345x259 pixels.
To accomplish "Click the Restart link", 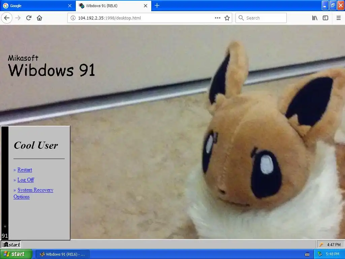I will point(25,170).
